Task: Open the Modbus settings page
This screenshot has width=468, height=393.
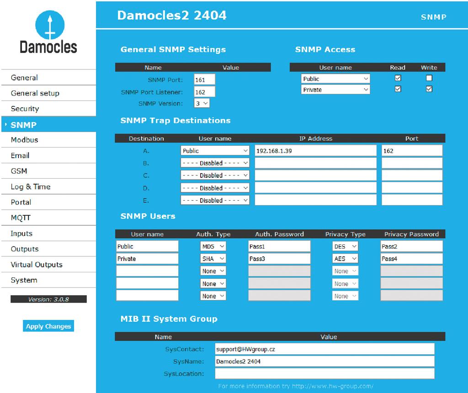Action: 48,140
